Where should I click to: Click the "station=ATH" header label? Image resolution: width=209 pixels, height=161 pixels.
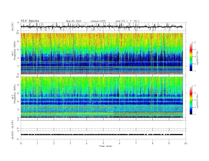point(98,21)
